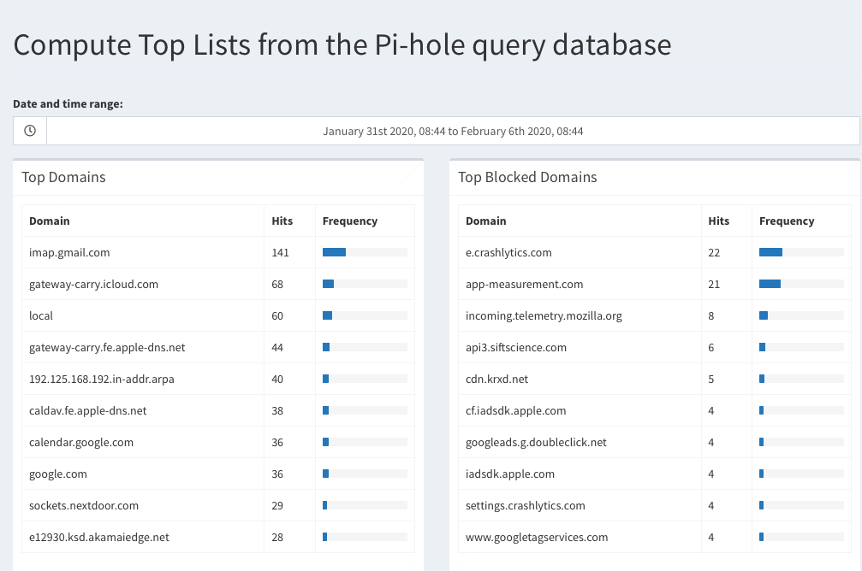The image size is (862, 571).
Task: Click e.crashlytics.com in Top Blocked Domains
Action: pyautogui.click(x=508, y=252)
